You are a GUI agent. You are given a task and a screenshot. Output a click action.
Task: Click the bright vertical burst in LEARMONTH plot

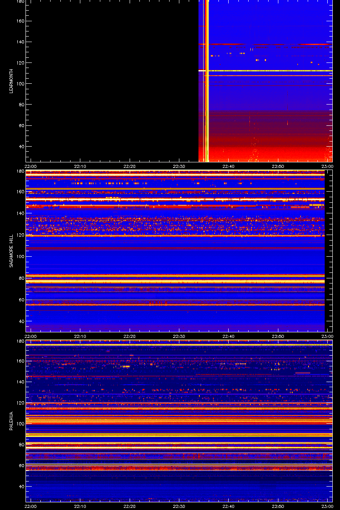[207, 81]
